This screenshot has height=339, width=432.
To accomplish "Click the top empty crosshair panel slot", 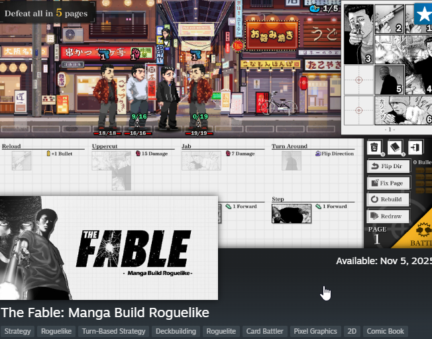I will coord(358,80).
